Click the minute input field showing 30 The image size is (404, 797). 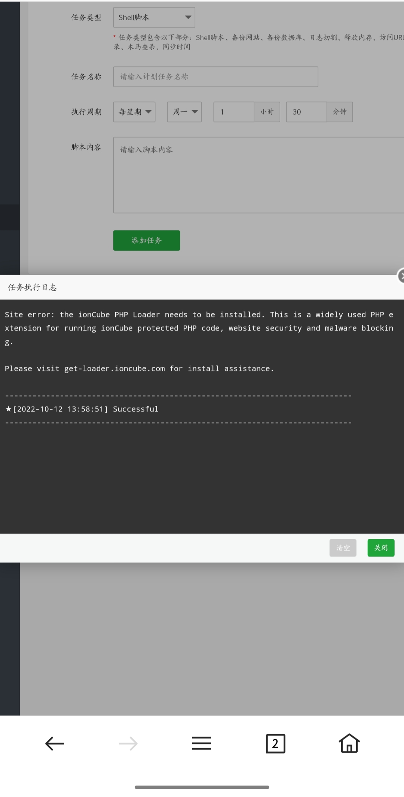click(x=306, y=112)
